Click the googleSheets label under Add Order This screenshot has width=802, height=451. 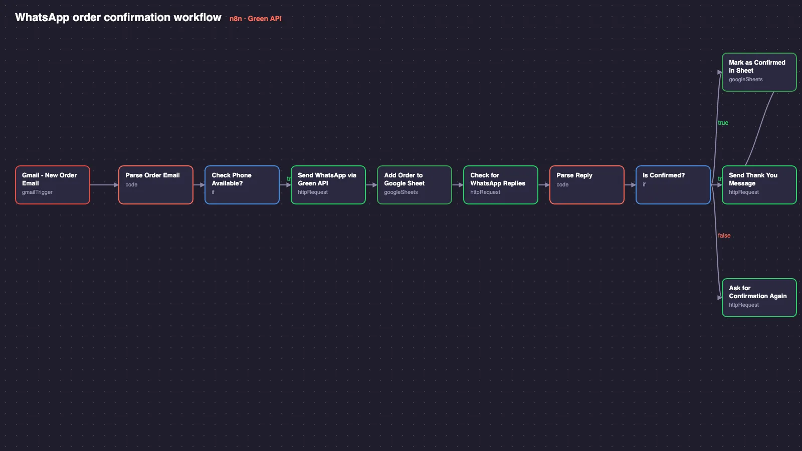(x=401, y=192)
